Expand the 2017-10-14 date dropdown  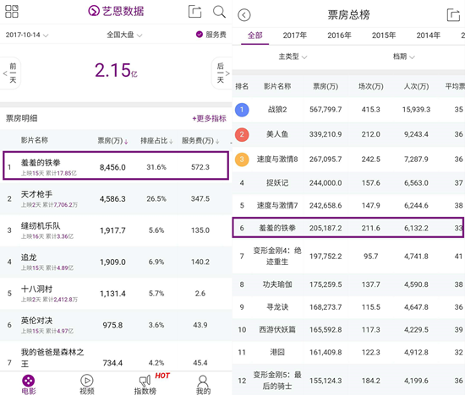[x=27, y=35]
